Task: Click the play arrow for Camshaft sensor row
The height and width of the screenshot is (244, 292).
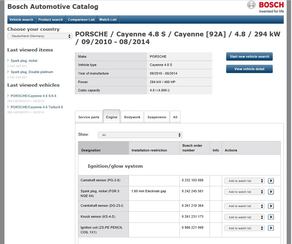Action: tap(271, 181)
